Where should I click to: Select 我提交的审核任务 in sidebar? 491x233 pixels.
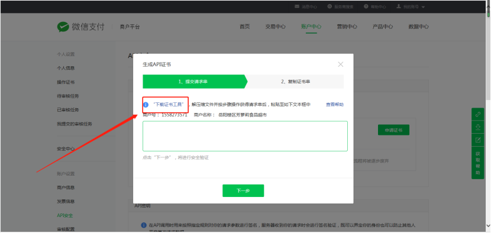point(75,124)
